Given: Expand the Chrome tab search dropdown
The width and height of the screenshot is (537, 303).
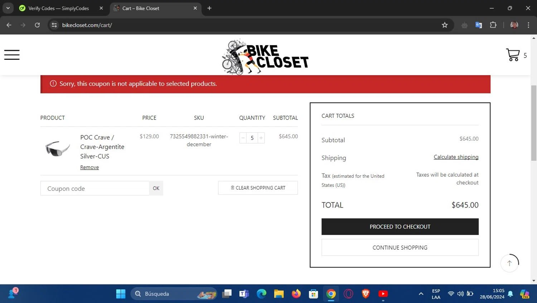Looking at the screenshot, I should coord(8,8).
